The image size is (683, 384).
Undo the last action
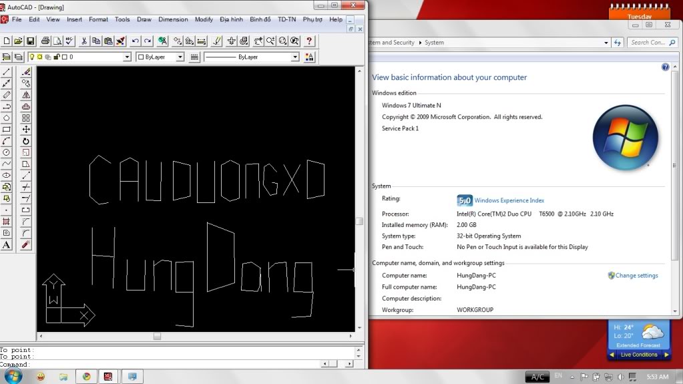click(136, 41)
